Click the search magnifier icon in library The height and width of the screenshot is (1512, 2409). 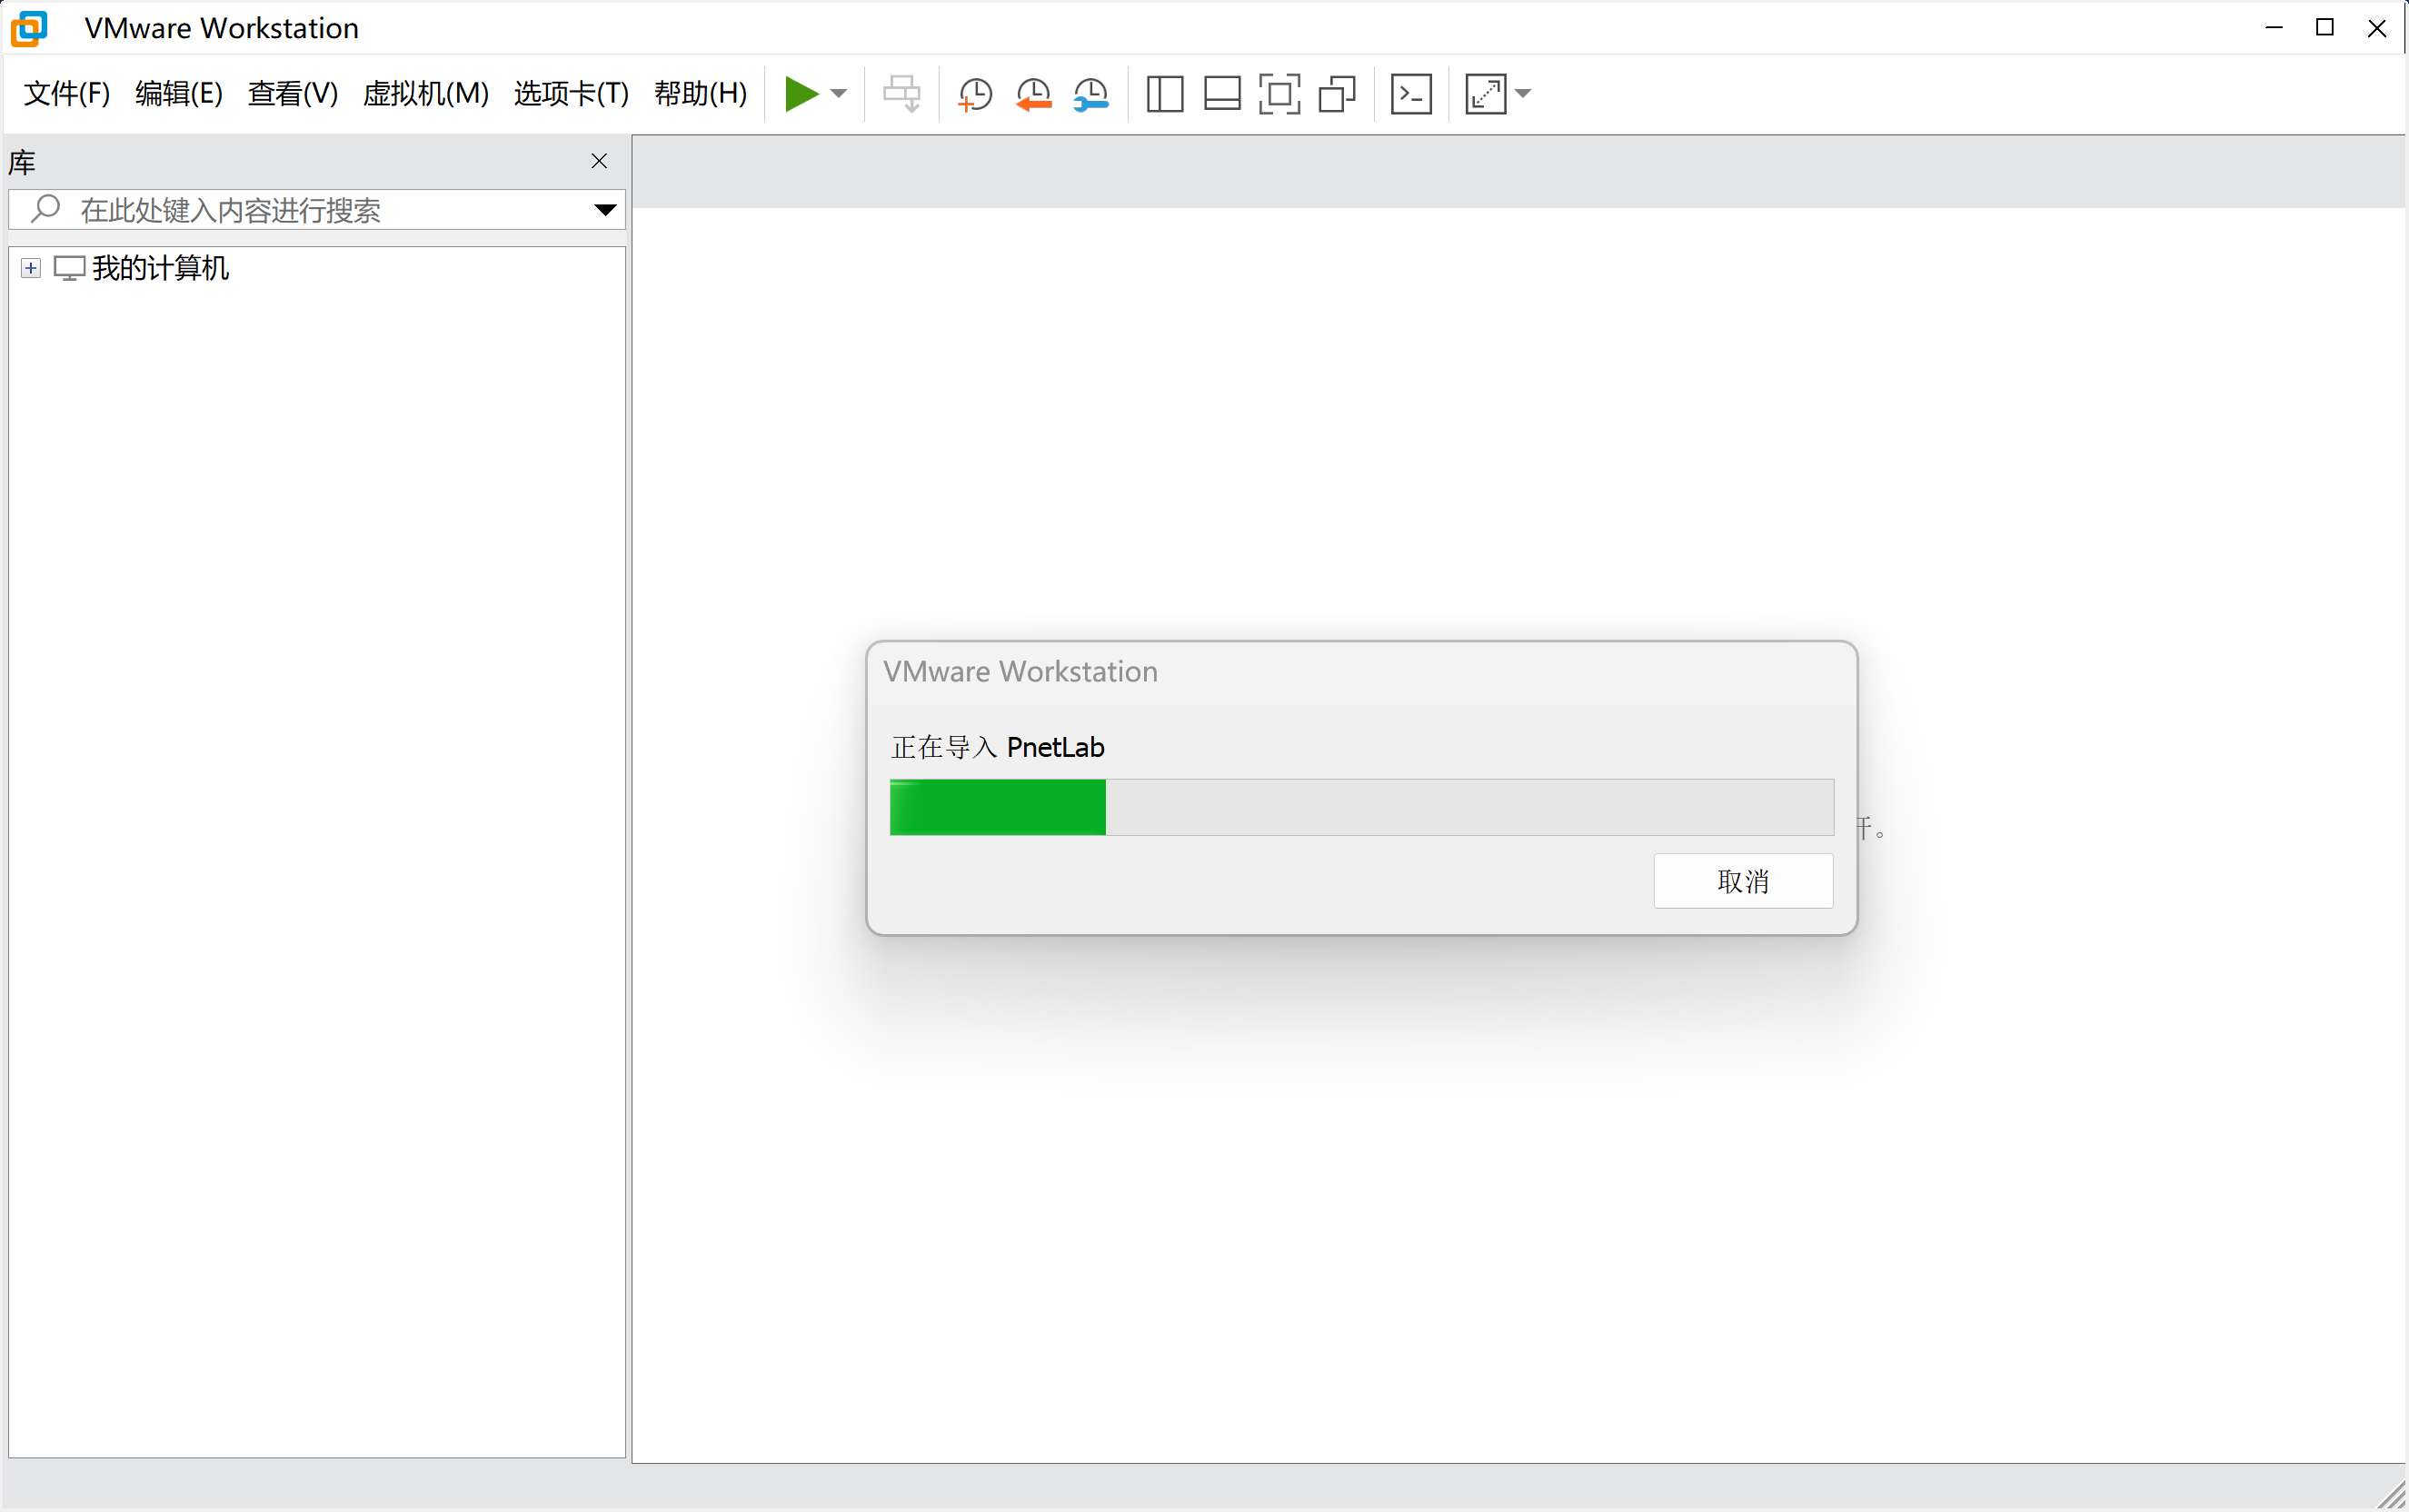tap(45, 209)
